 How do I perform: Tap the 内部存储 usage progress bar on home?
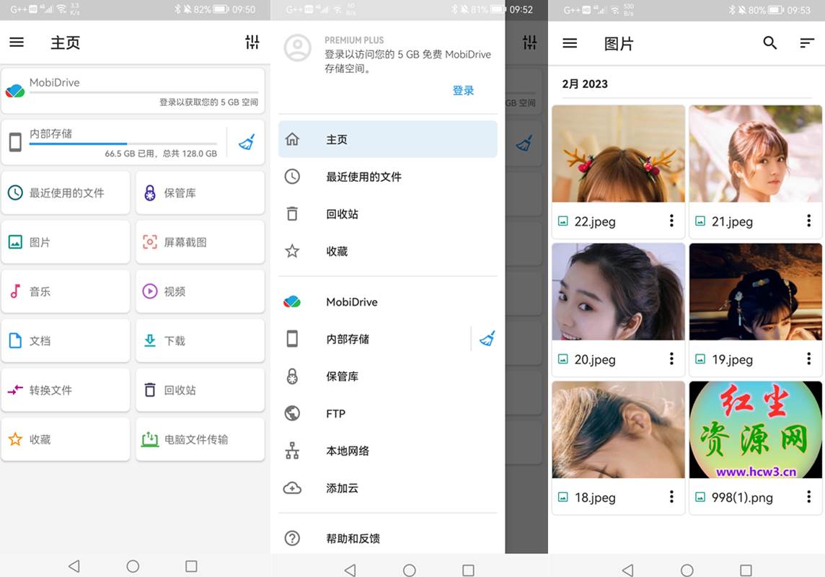click(x=123, y=144)
